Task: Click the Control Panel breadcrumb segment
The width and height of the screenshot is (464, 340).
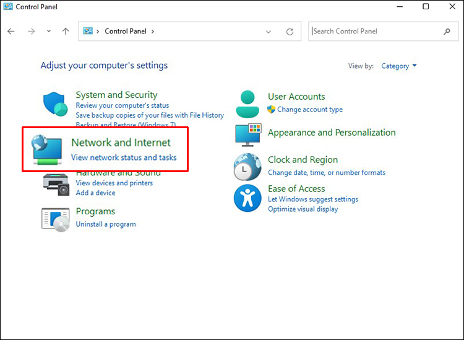Action: tap(126, 31)
